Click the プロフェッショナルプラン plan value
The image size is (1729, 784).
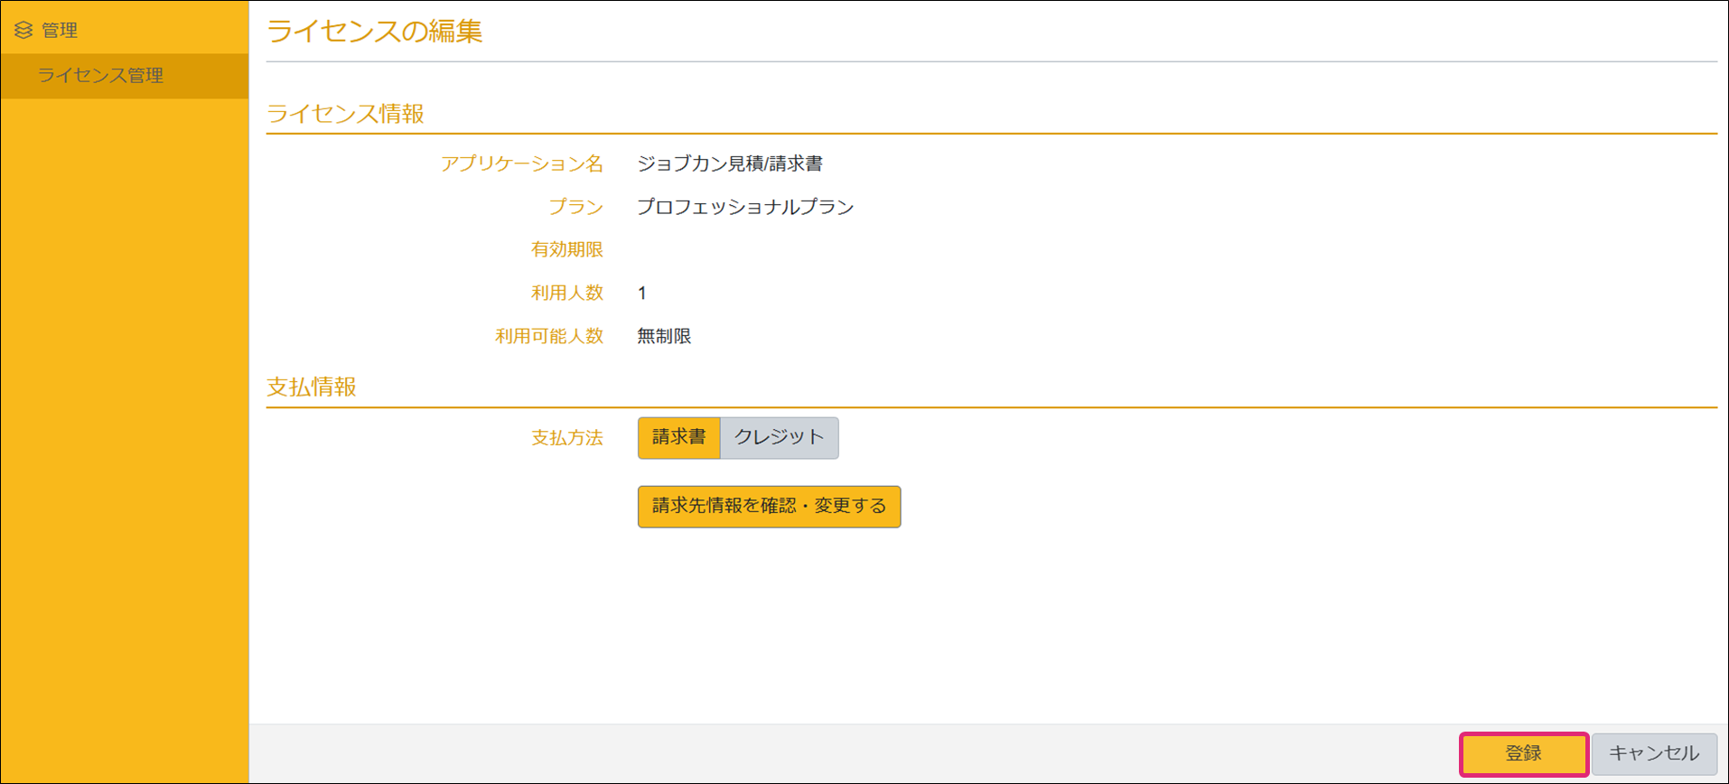click(x=745, y=207)
